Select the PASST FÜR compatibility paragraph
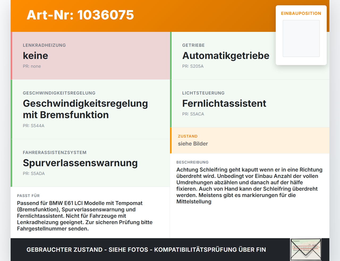340x261 pixels. pos(85,216)
